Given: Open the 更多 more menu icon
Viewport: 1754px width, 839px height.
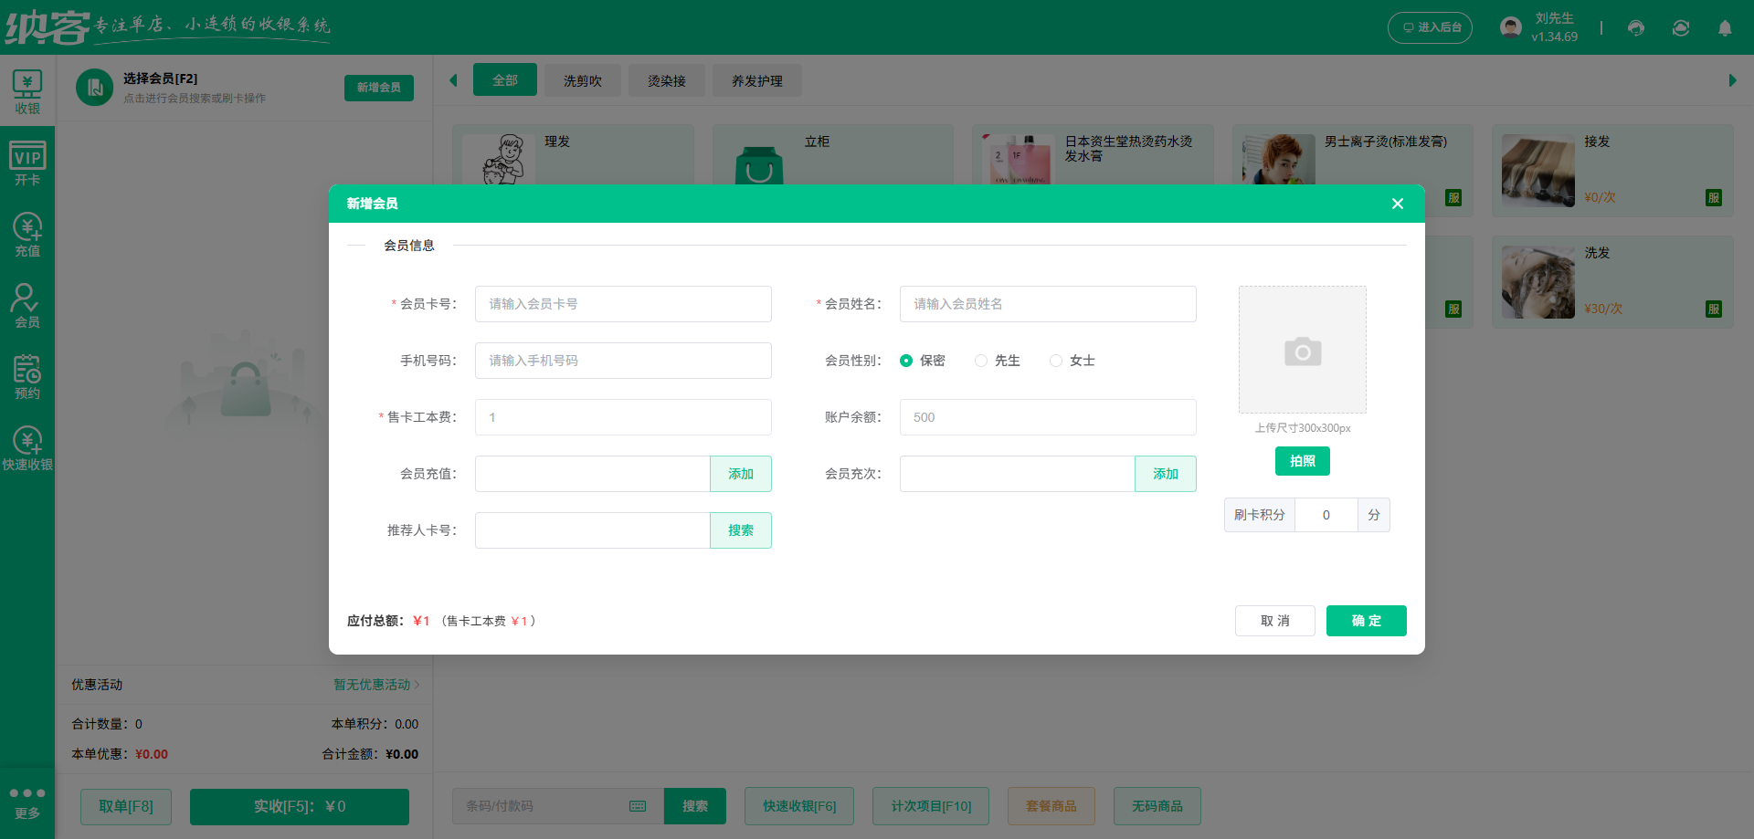Looking at the screenshot, I should click(x=27, y=802).
